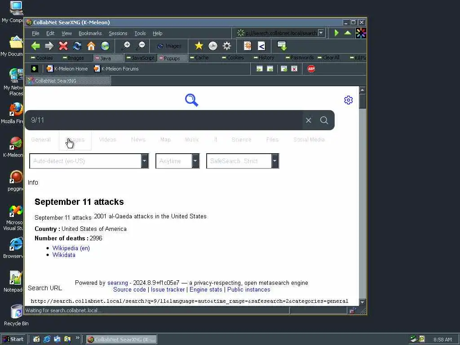Screen dimensions: 460x345
Task: Open the language Auto-detect dropdown
Action: [x=89, y=161]
